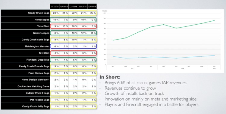Click the blue line's first data point
226x114 pixels.
click(113, 56)
